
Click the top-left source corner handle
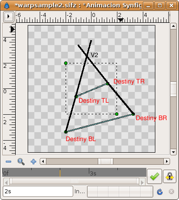point(66,63)
